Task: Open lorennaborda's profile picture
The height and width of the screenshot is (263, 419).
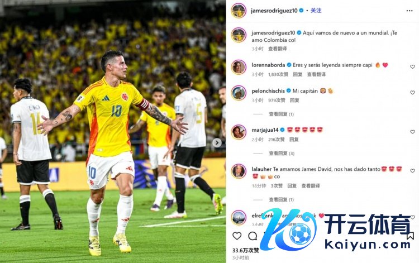Action: 239,67
